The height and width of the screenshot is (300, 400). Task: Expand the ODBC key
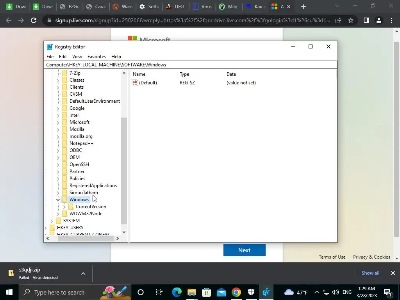tap(58, 151)
